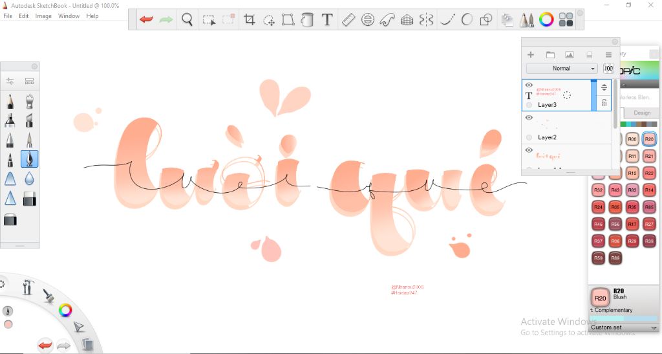Screen dimensions: 662x354
Task: Open the Layer Editor window icon
Action: pos(507,19)
